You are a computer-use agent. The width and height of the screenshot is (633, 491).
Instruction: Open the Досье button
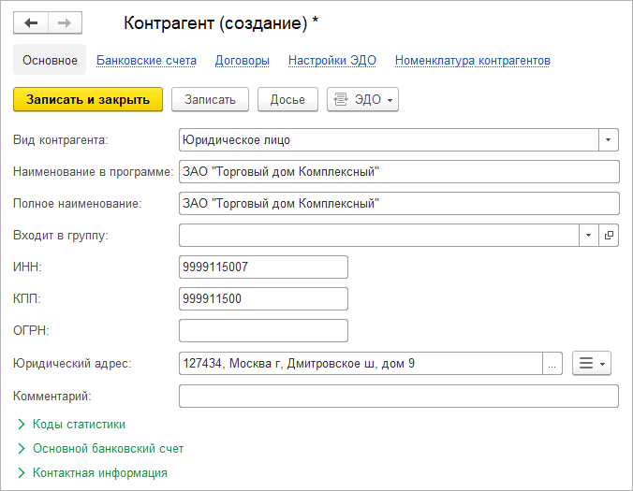click(x=287, y=99)
